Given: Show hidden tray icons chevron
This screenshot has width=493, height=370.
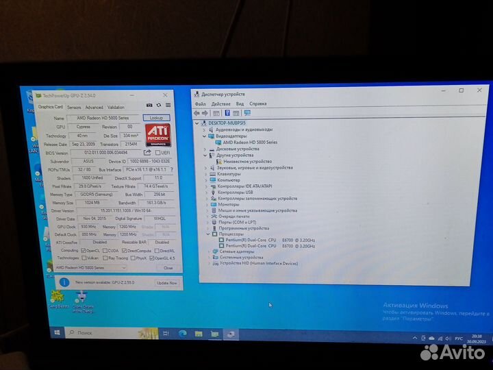Looking at the screenshot, I should point(415,338).
